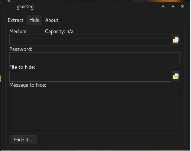The height and width of the screenshot is (151, 191).
Task: Focus the File to hide input
Action: (x=90, y=76)
